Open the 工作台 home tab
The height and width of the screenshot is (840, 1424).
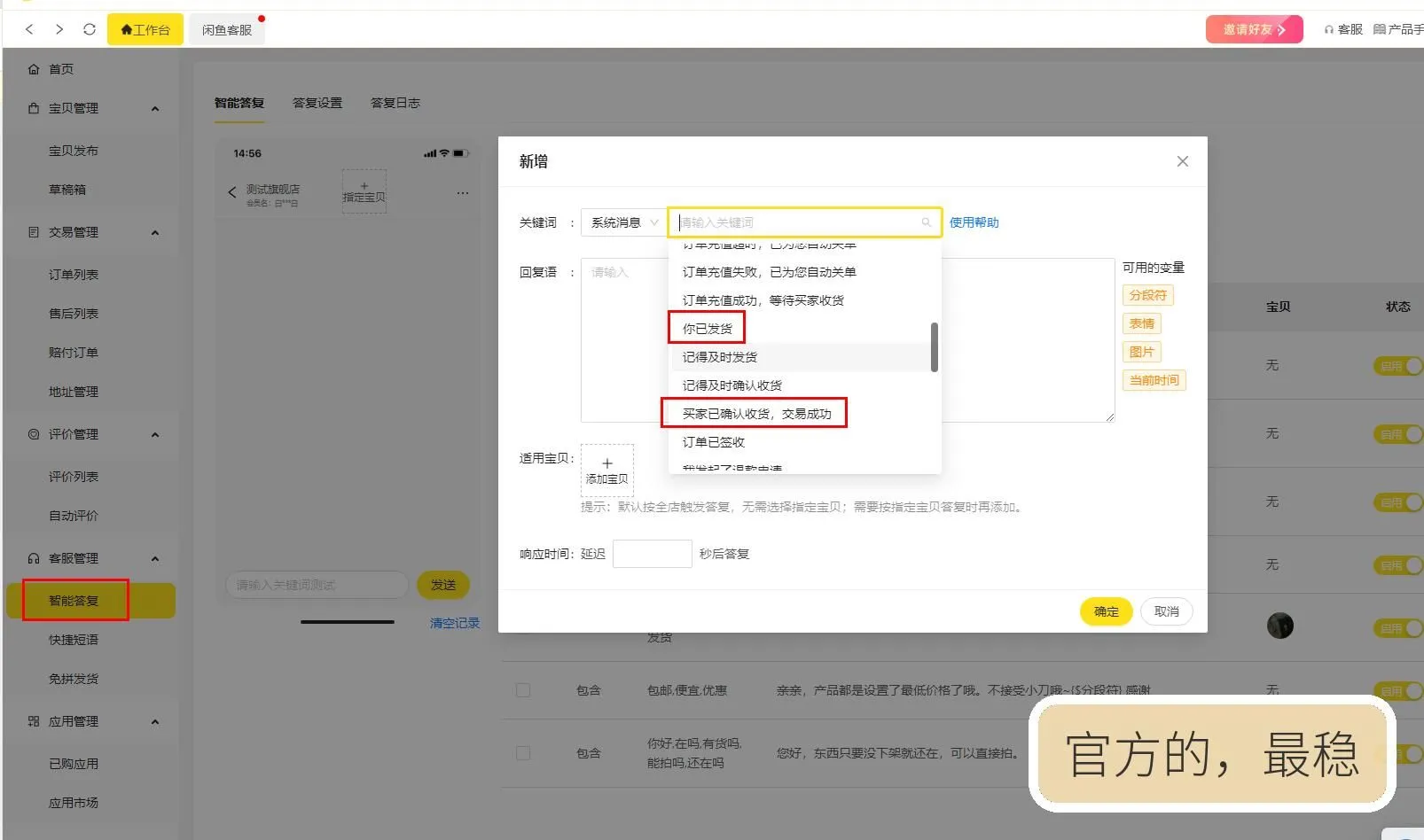145,29
